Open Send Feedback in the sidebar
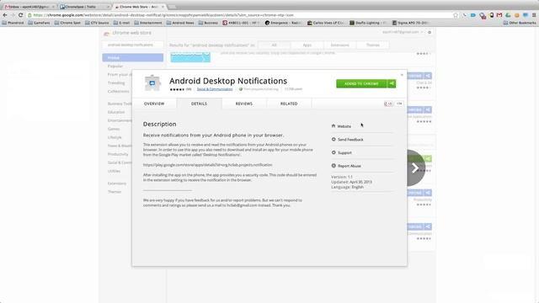Image resolution: width=539 pixels, height=303 pixels. coord(347,140)
